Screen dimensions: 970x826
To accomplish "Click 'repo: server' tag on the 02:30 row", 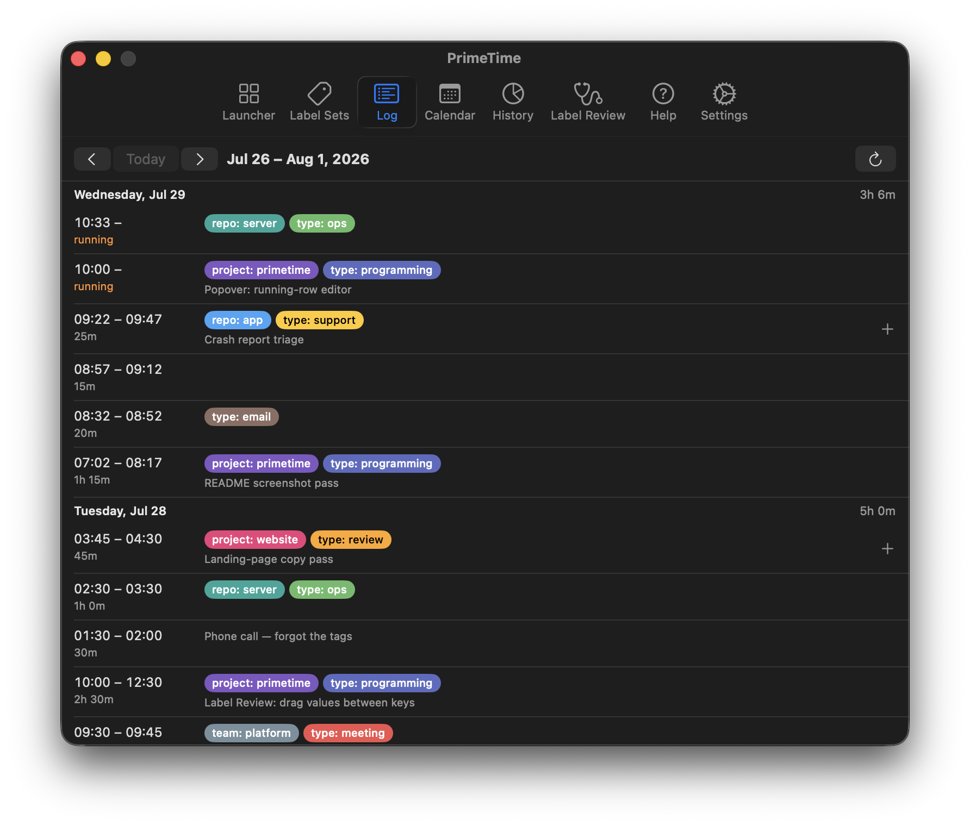I will coord(244,590).
